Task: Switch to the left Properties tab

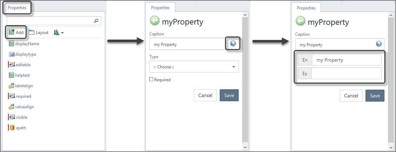Action: (17, 8)
